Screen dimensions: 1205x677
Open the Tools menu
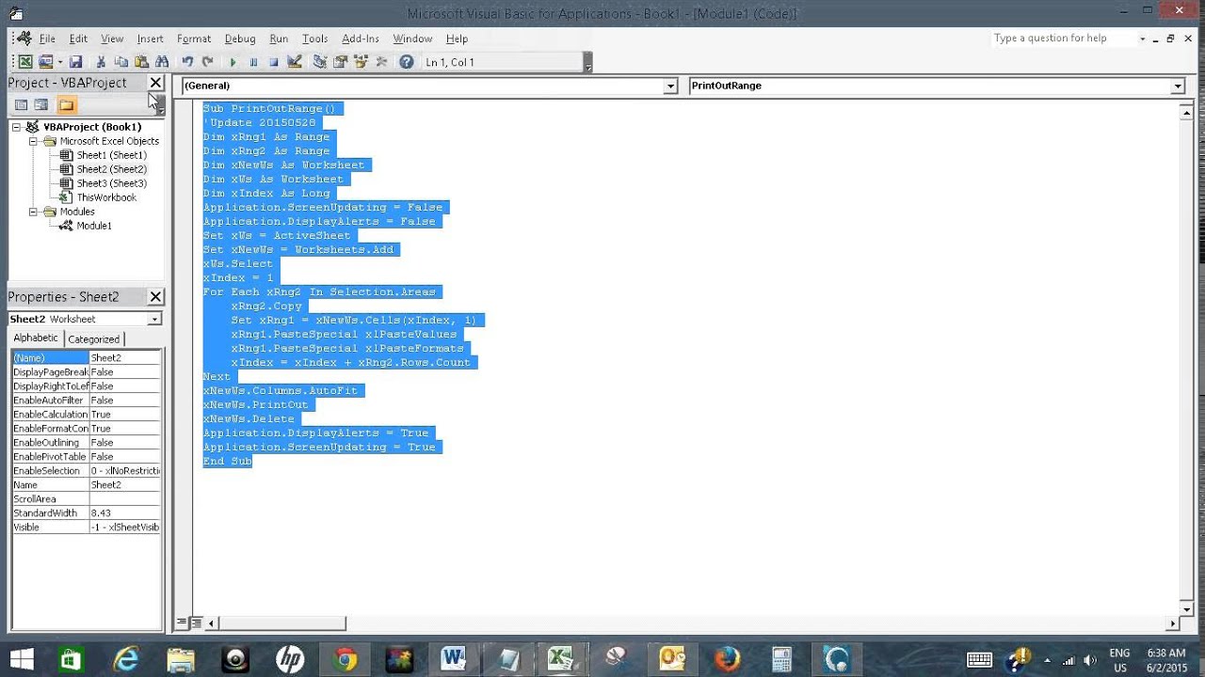(314, 39)
